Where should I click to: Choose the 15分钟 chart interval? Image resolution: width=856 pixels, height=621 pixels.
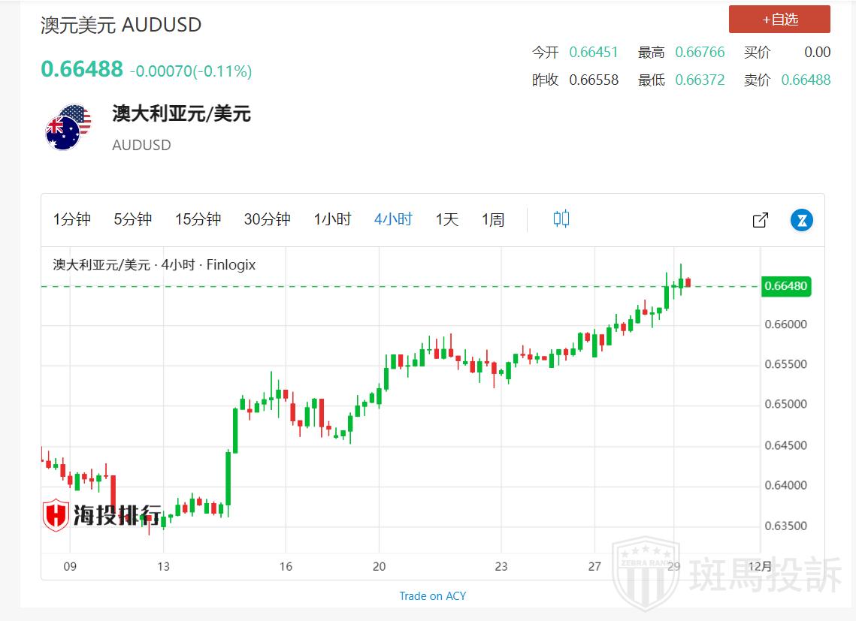tap(198, 219)
